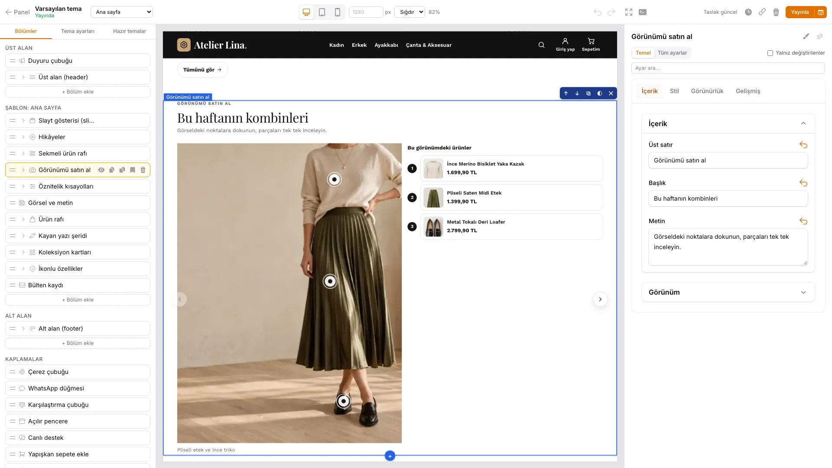Click the paintbrush icon in settings panel
This screenshot has width=832, height=468.
click(806, 36)
